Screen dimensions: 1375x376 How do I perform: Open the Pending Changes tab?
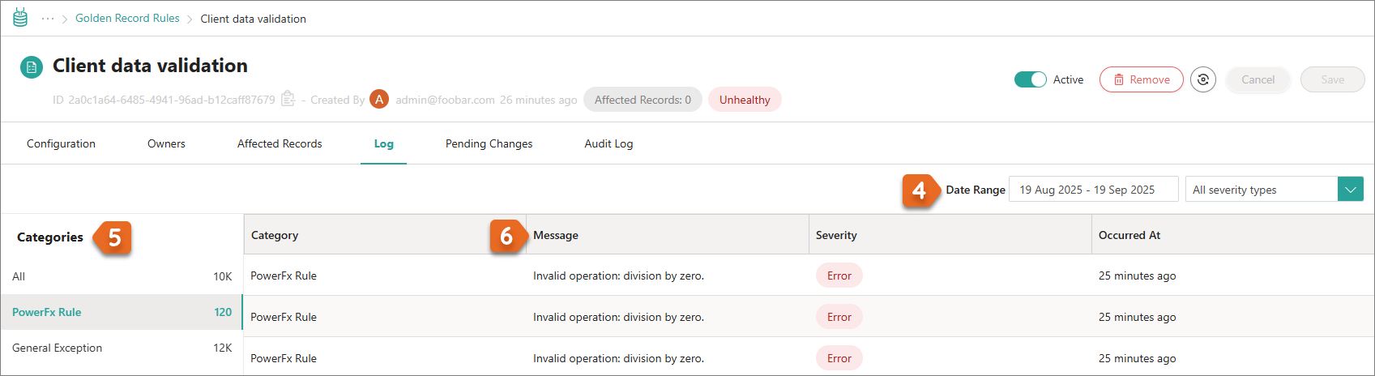tap(489, 143)
